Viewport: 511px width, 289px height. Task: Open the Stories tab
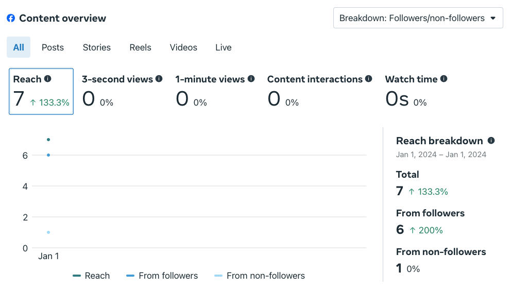(x=96, y=47)
